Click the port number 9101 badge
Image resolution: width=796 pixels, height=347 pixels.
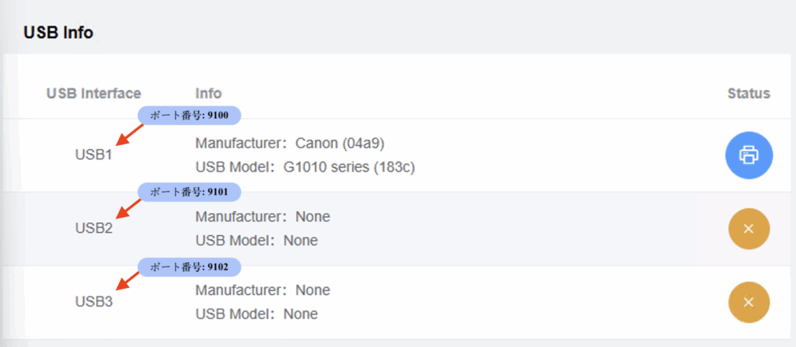(x=190, y=191)
